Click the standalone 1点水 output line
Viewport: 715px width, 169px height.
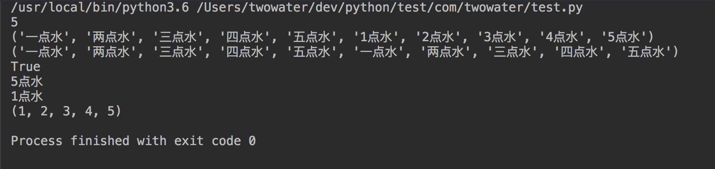pos(27,96)
